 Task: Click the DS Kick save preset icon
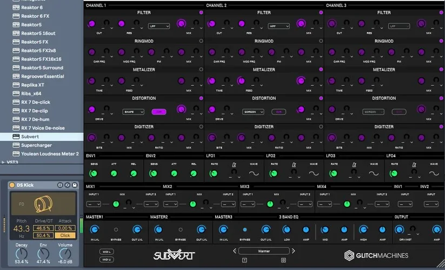pyautogui.click(x=75, y=185)
